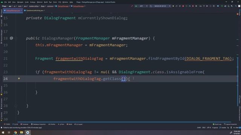Click fragmentwithDialogTag variable on line 21

tap(79, 58)
